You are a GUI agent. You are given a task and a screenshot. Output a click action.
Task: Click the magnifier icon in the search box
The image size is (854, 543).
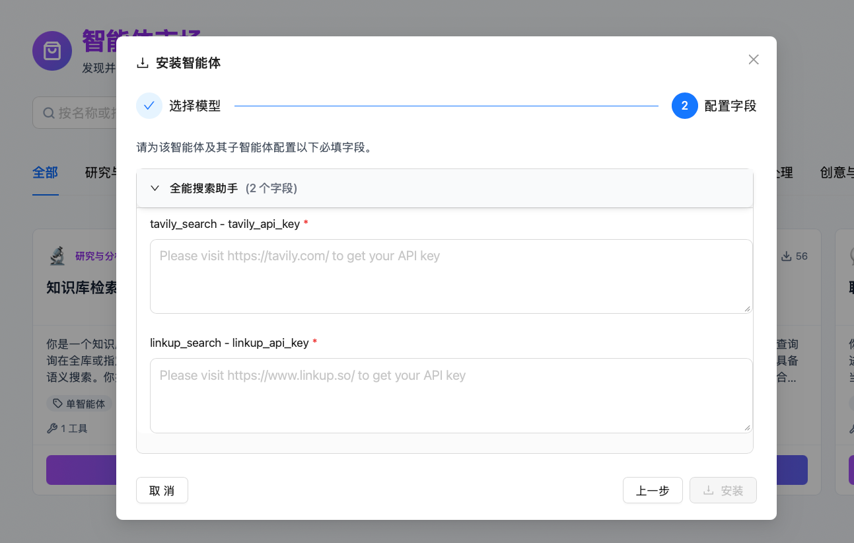[x=48, y=112]
